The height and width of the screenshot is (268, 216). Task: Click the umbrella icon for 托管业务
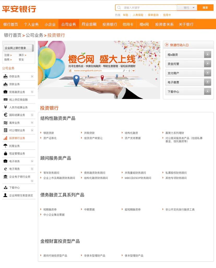pos(6,146)
